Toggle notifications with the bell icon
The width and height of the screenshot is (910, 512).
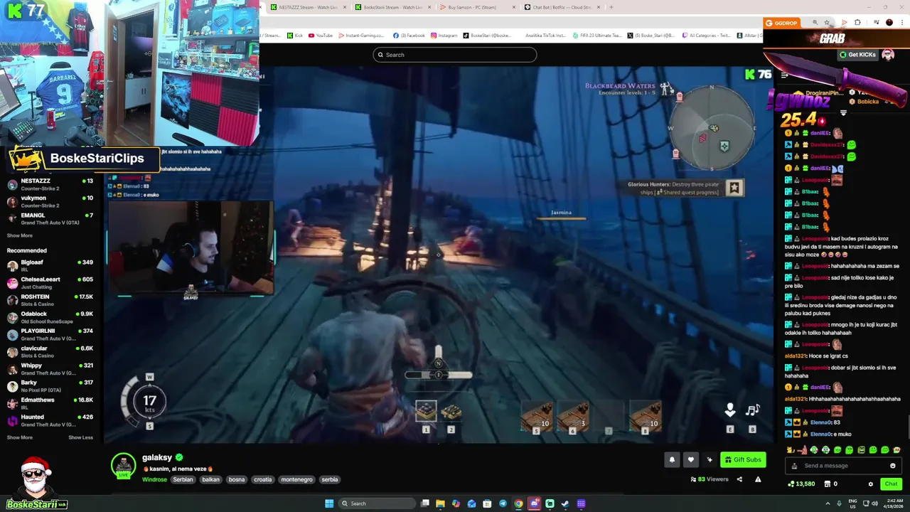(x=672, y=459)
